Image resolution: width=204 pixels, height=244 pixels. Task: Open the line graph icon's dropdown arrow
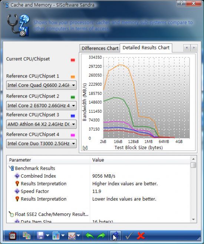78,235
